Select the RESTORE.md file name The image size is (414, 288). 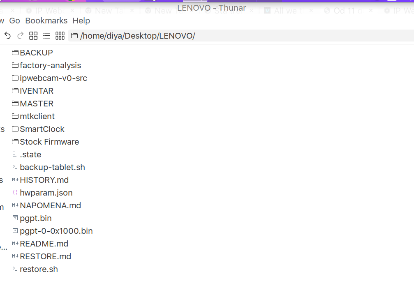(x=45, y=256)
